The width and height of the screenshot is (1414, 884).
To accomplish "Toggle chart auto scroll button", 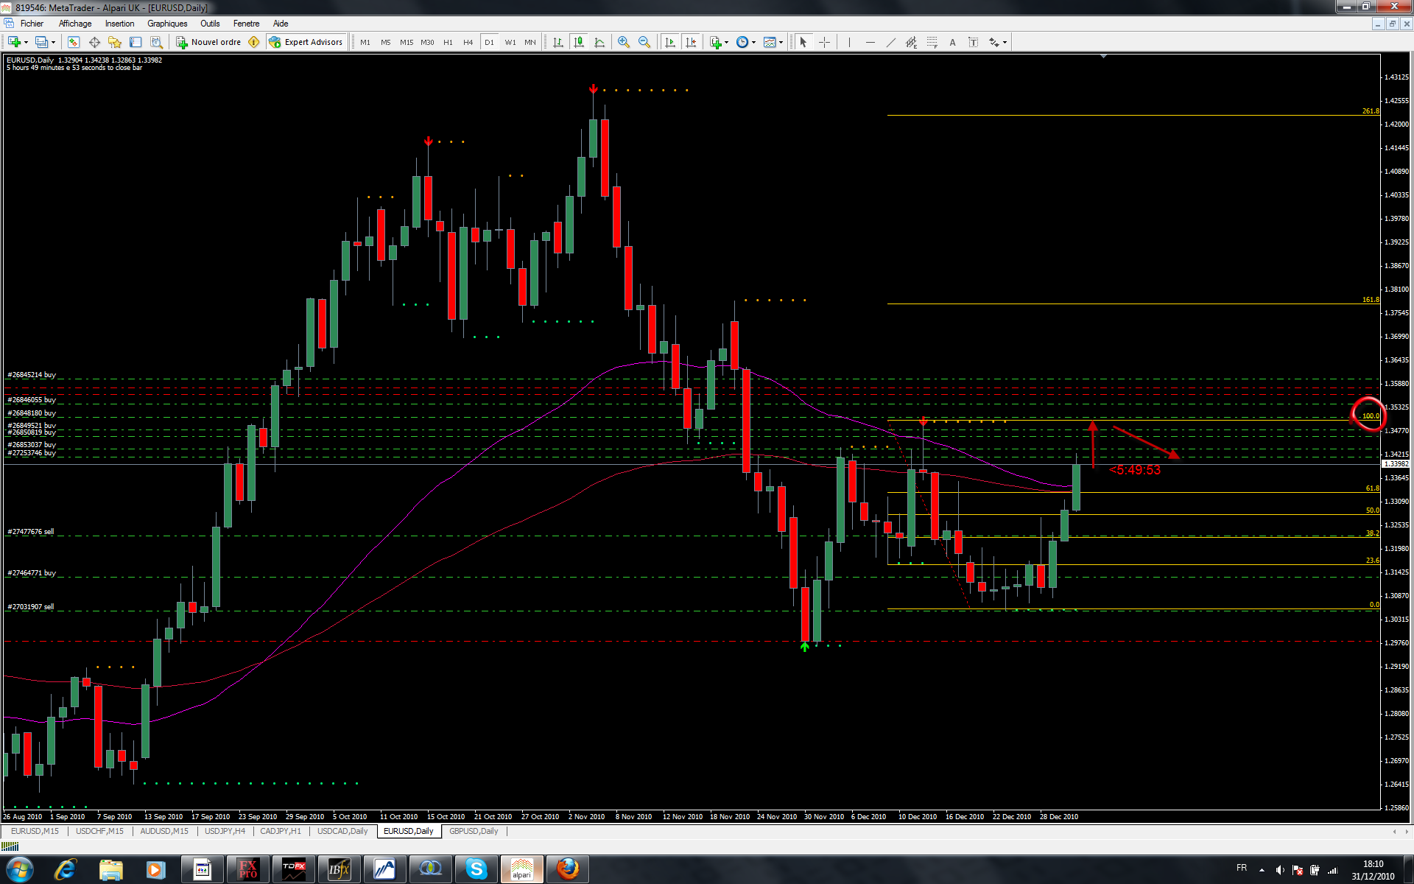I will [x=669, y=42].
